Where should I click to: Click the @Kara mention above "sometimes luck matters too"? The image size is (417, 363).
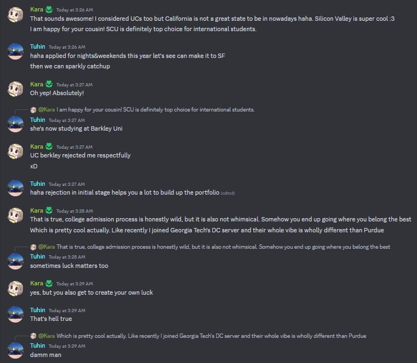click(47, 247)
